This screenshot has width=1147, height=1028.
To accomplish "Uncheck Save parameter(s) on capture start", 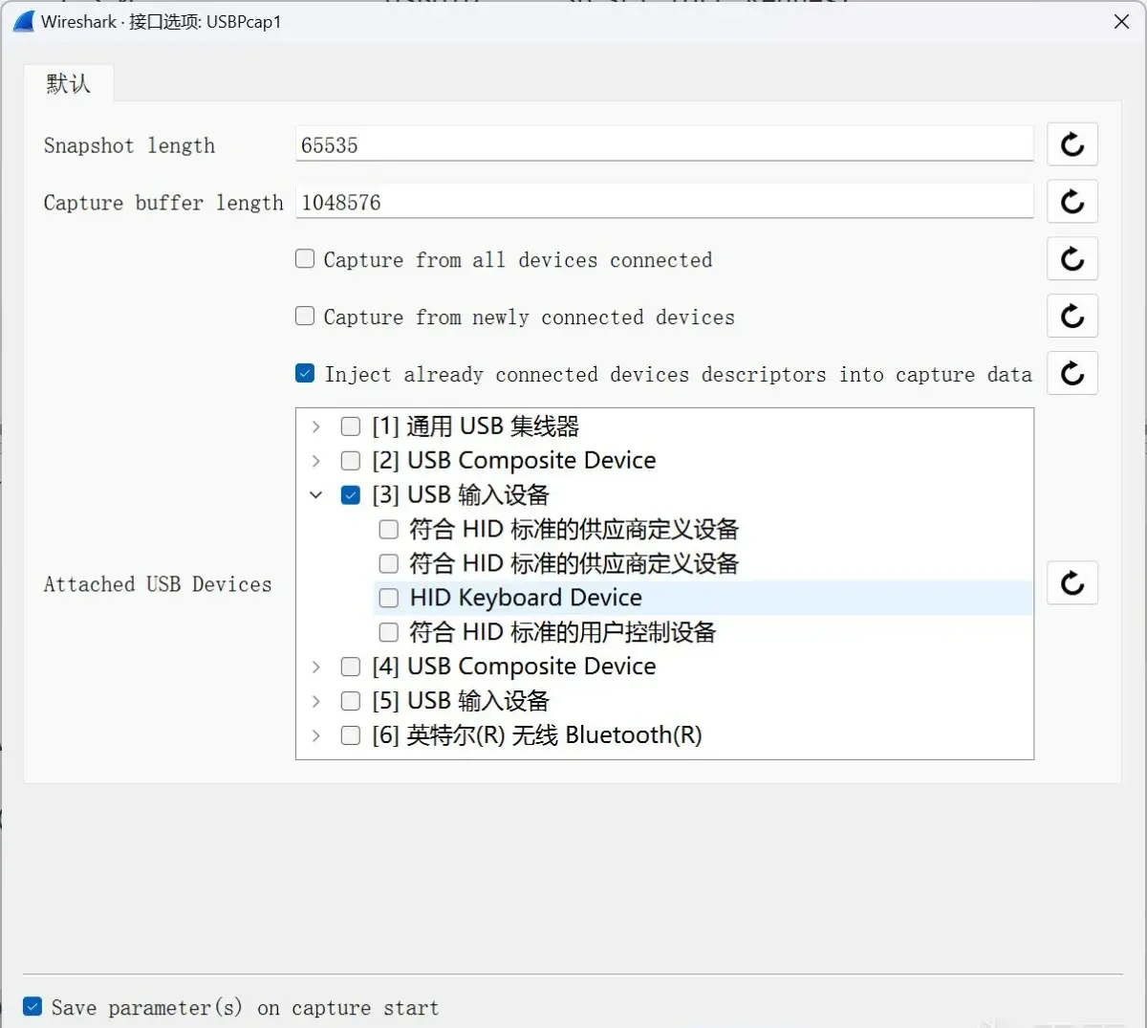I will click(32, 1006).
